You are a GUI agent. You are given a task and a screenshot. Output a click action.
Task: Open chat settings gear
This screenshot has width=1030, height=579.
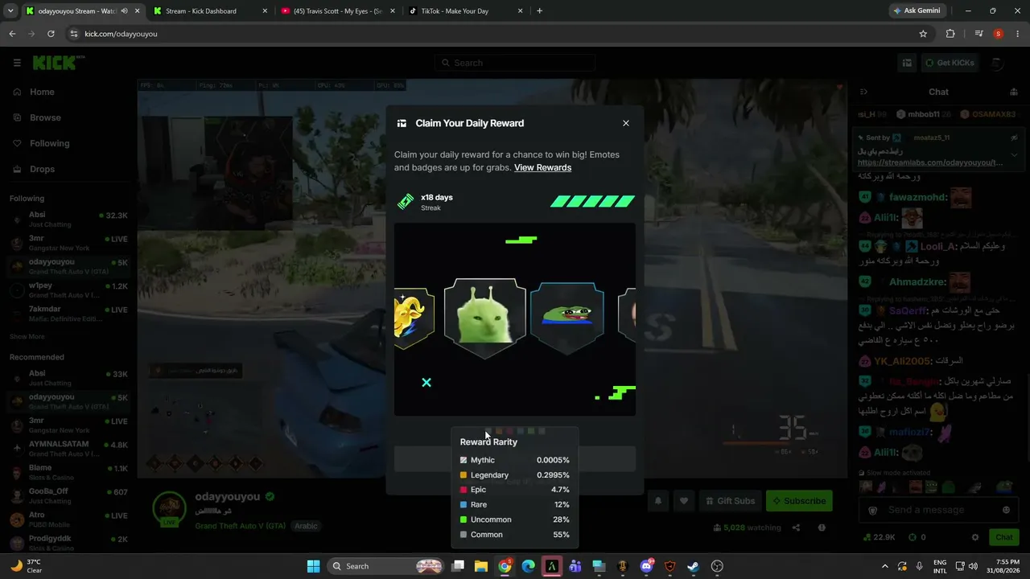click(975, 537)
